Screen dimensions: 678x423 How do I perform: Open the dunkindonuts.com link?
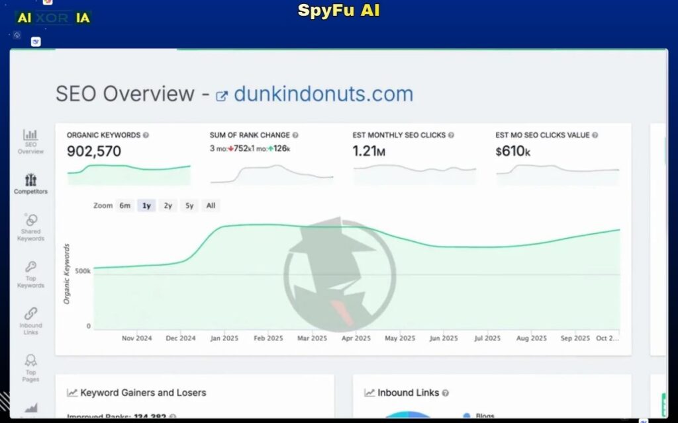pyautogui.click(x=324, y=93)
